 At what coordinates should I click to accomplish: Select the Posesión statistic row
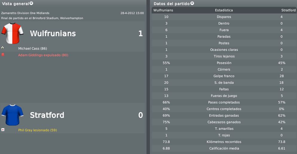coord(224,63)
